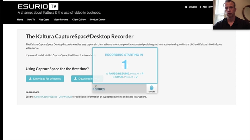This screenshot has width=250, height=140.
Task: Go to the Use Cases page
Action: [x=44, y=20]
